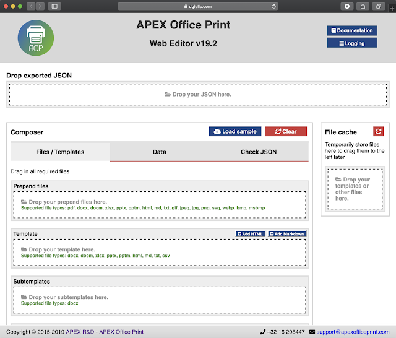
Task: Open the Safari share menu
Action: pyautogui.click(x=363, y=6)
